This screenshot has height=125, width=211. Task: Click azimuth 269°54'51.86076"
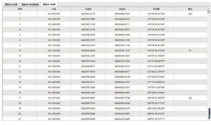click(156, 98)
